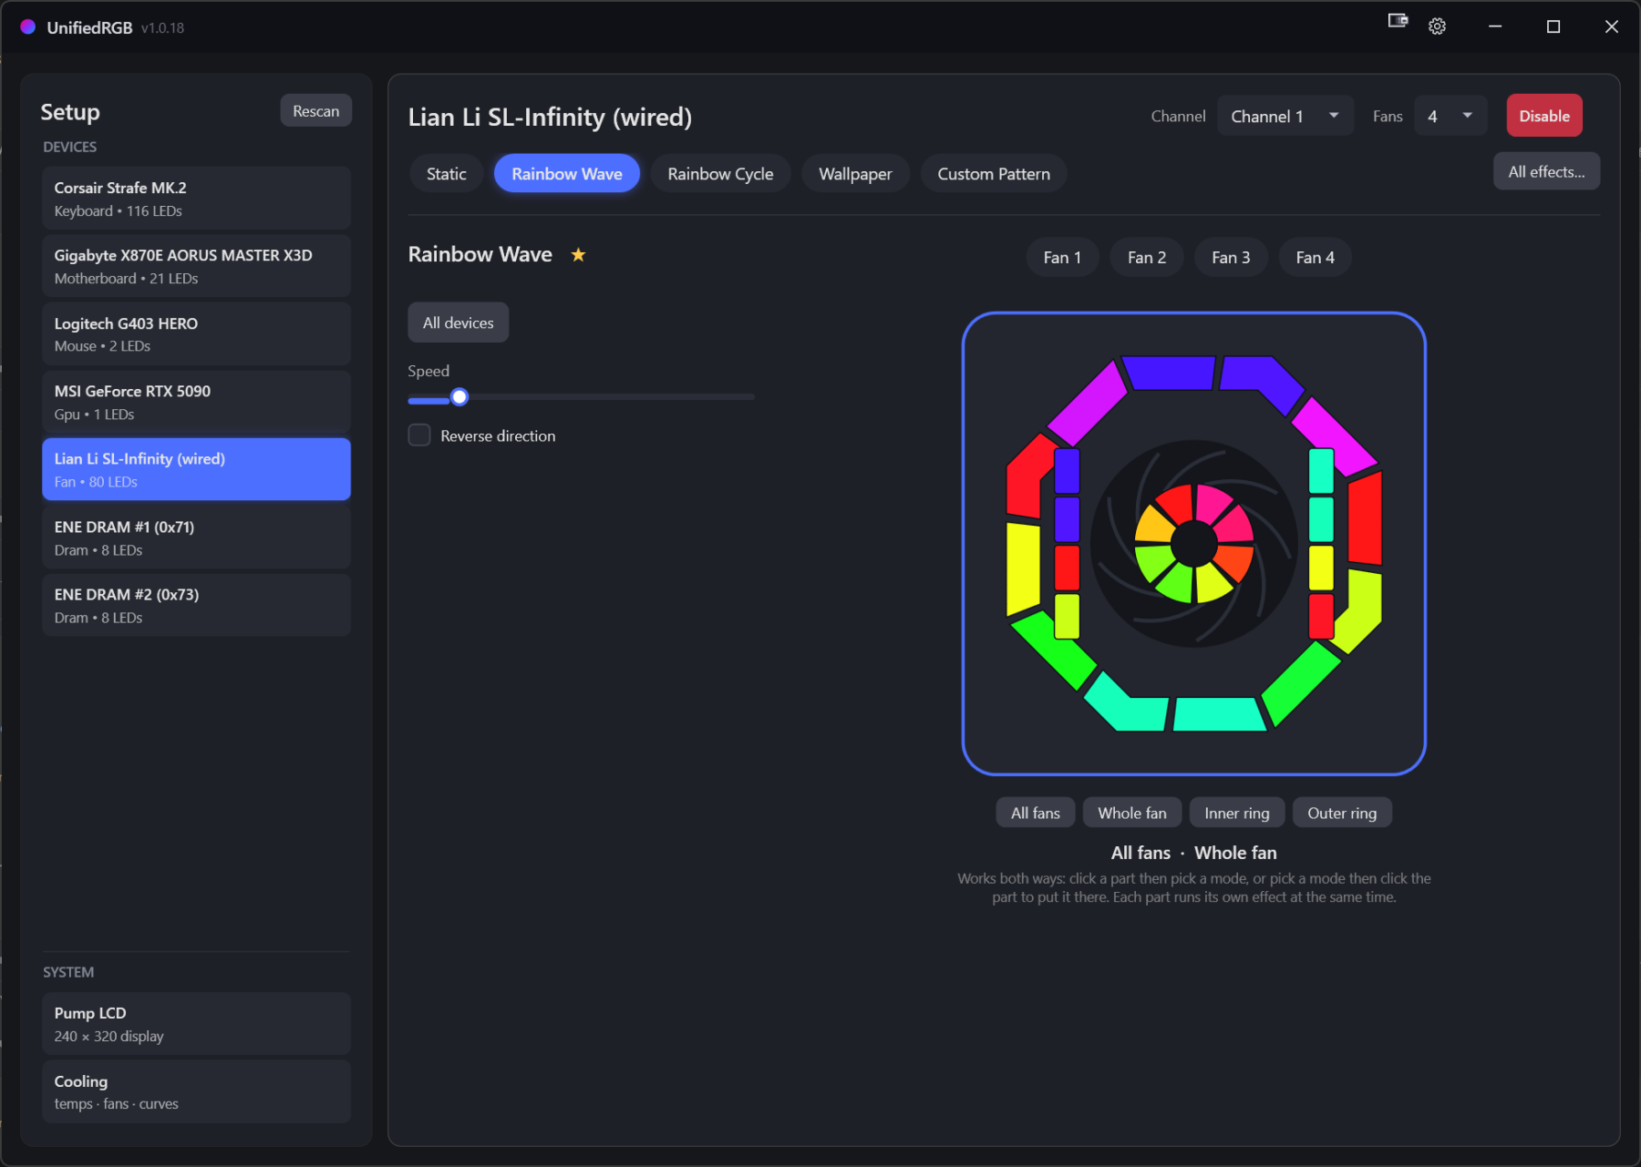Click the top blue outer ring segment
The width and height of the screenshot is (1641, 1167).
pos(1169,372)
